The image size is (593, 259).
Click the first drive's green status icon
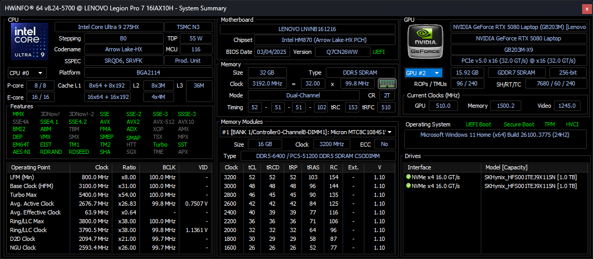point(408,177)
